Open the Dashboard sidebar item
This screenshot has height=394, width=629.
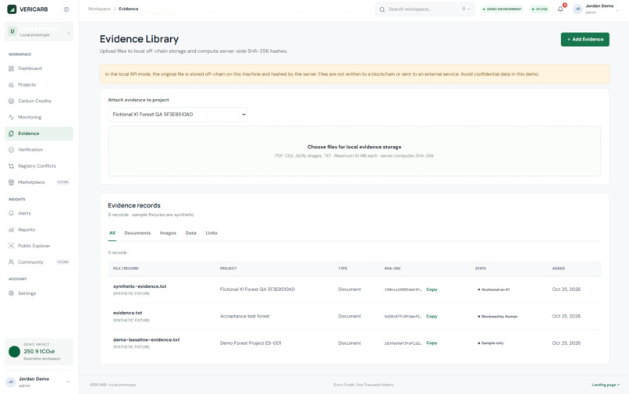point(39,69)
